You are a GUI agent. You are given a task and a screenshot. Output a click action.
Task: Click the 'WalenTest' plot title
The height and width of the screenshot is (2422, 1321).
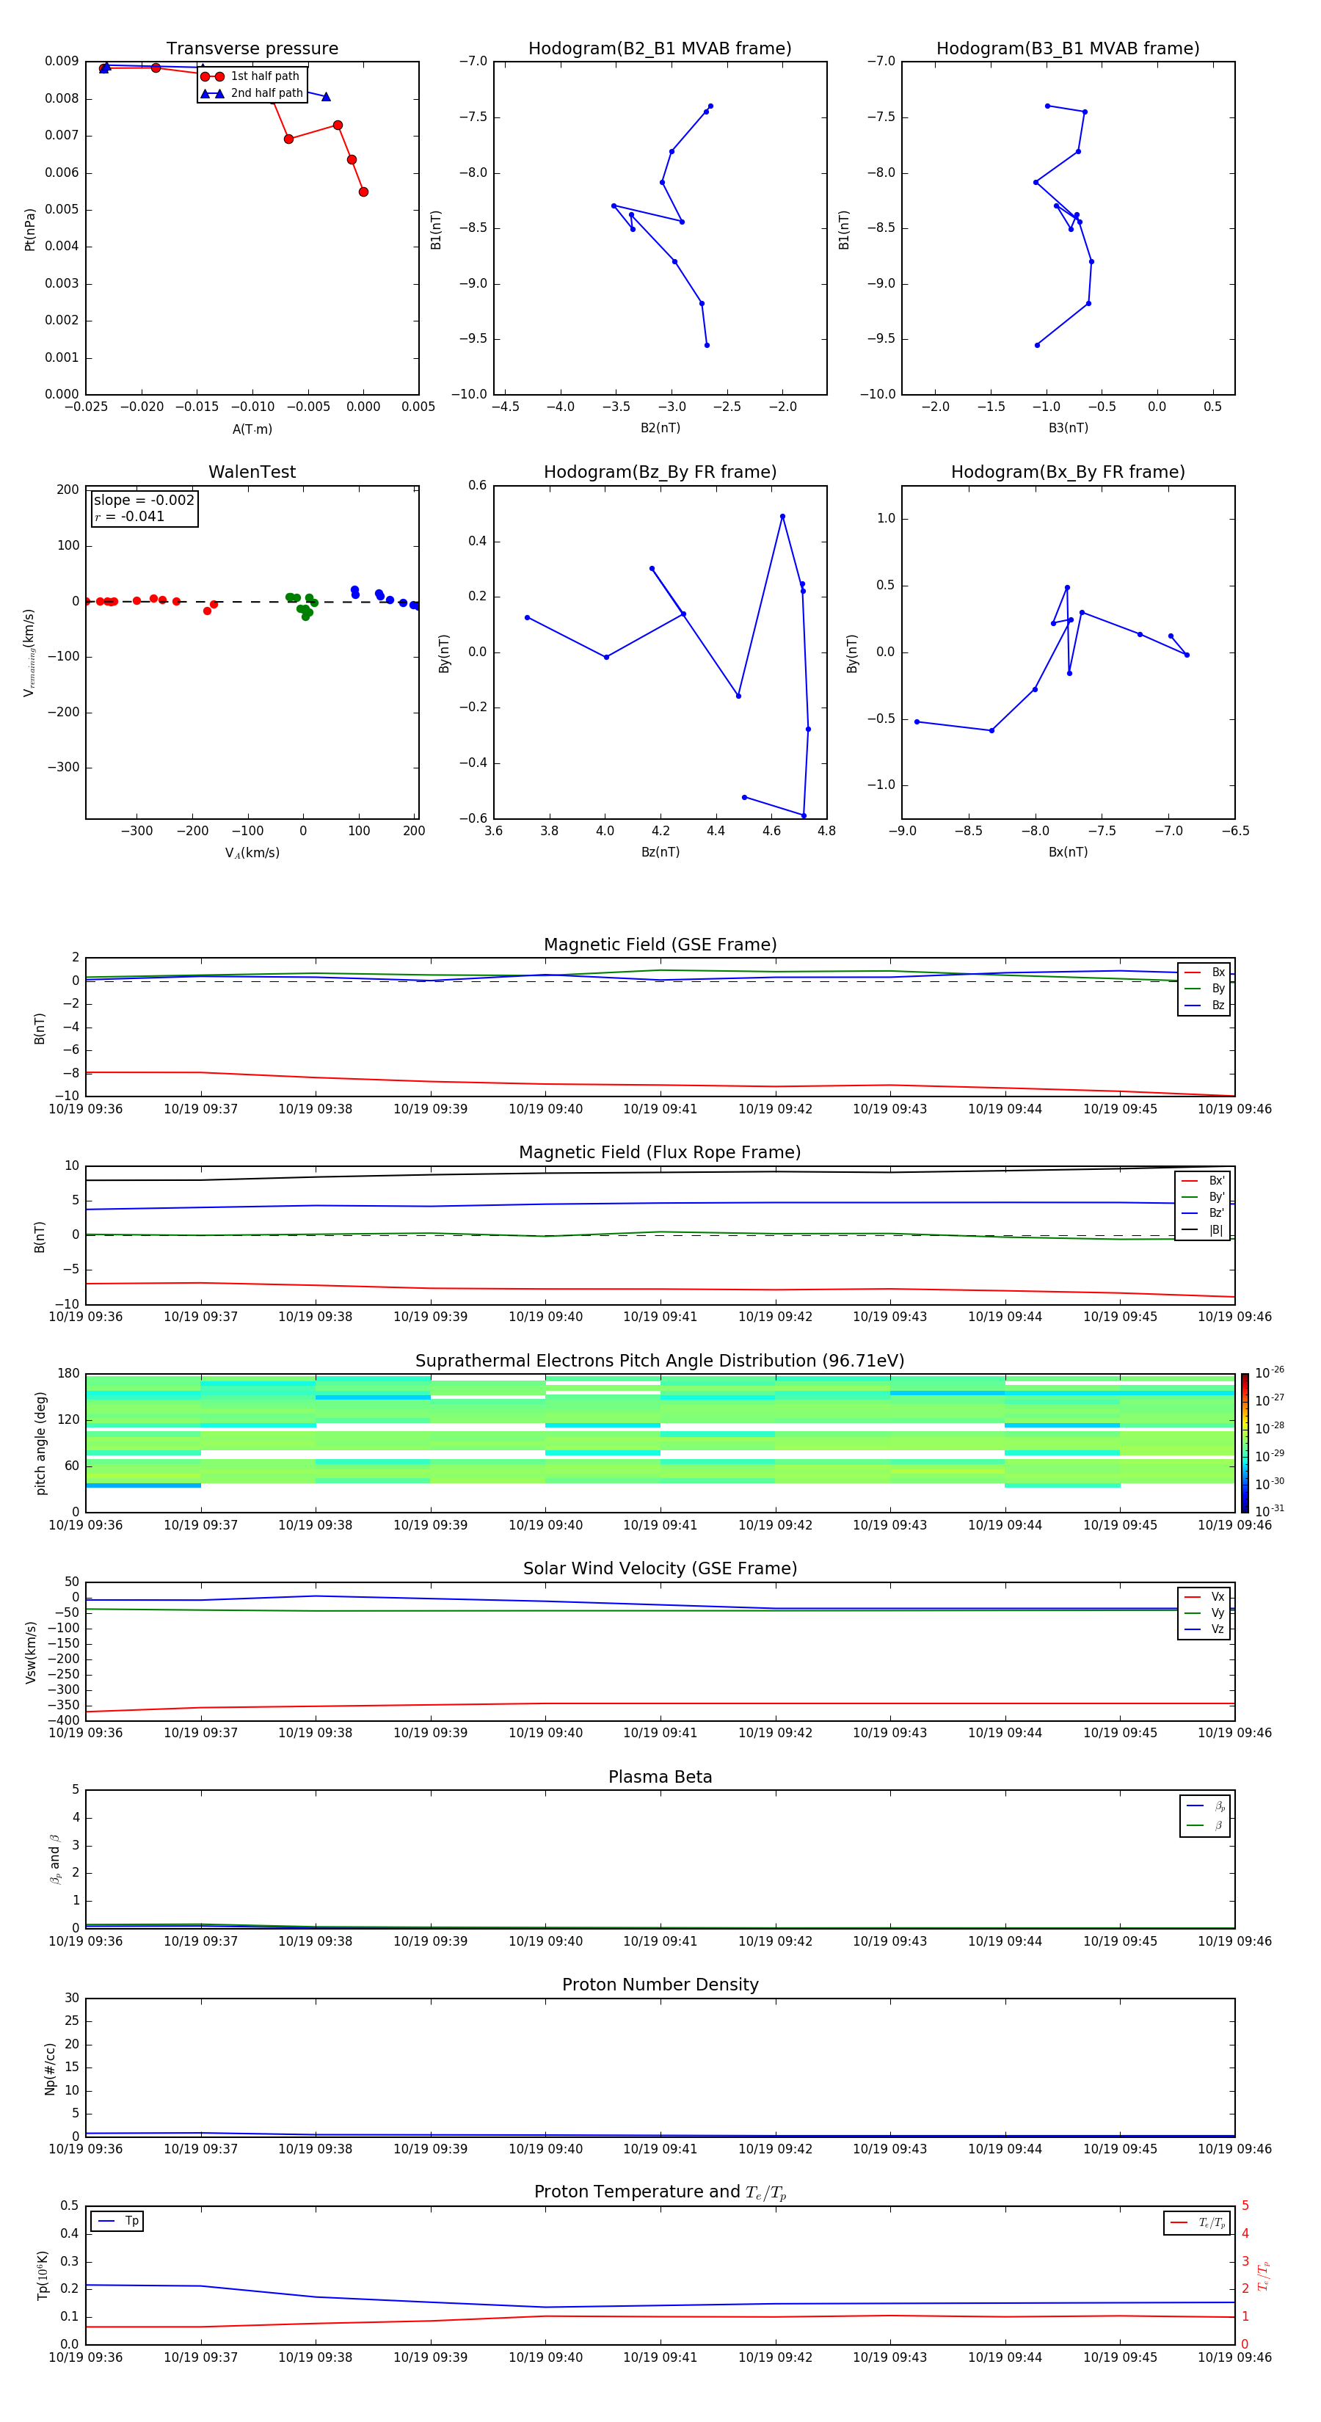pos(252,472)
